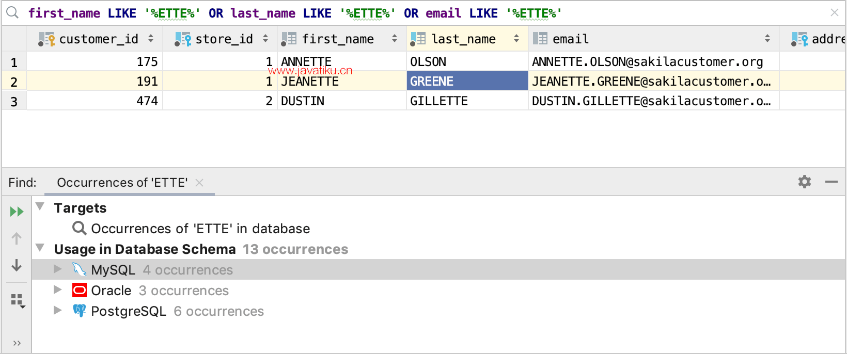The image size is (847, 354).
Task: Click the customer_id column key icon
Action: (x=47, y=39)
